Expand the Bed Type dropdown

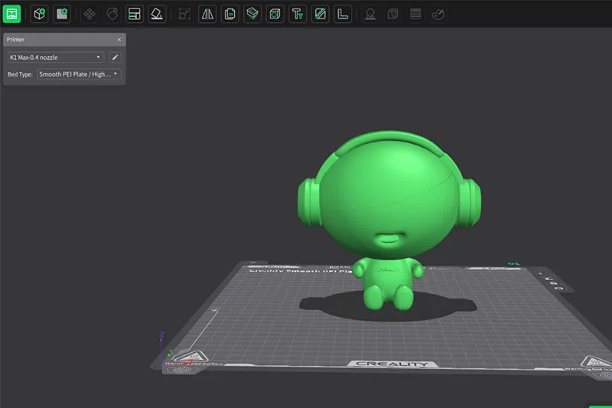79,74
